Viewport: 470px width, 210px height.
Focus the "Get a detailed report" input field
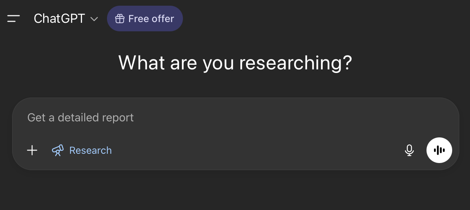214,117
